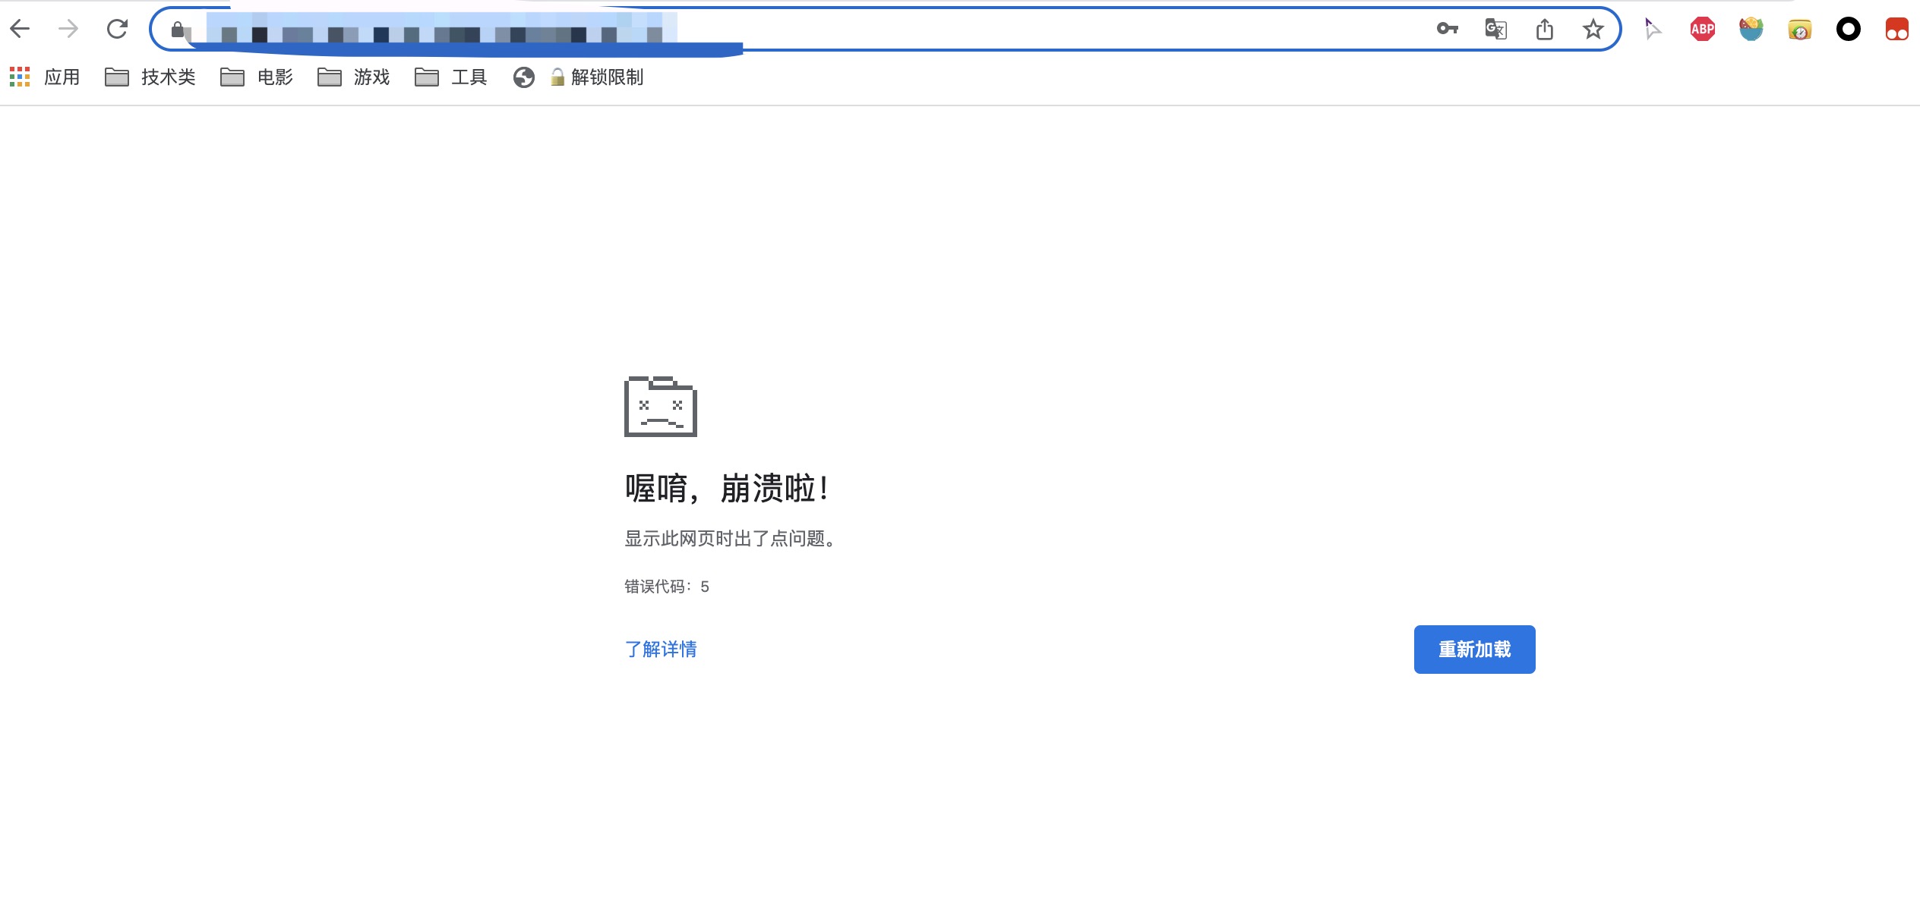Click the page reload icon
1920x906 pixels.
[117, 28]
